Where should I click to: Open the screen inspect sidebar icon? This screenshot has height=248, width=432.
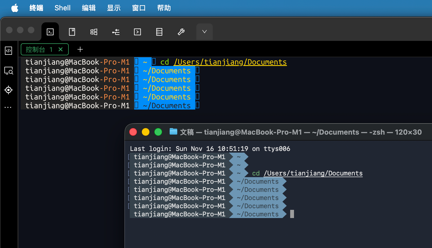8,71
